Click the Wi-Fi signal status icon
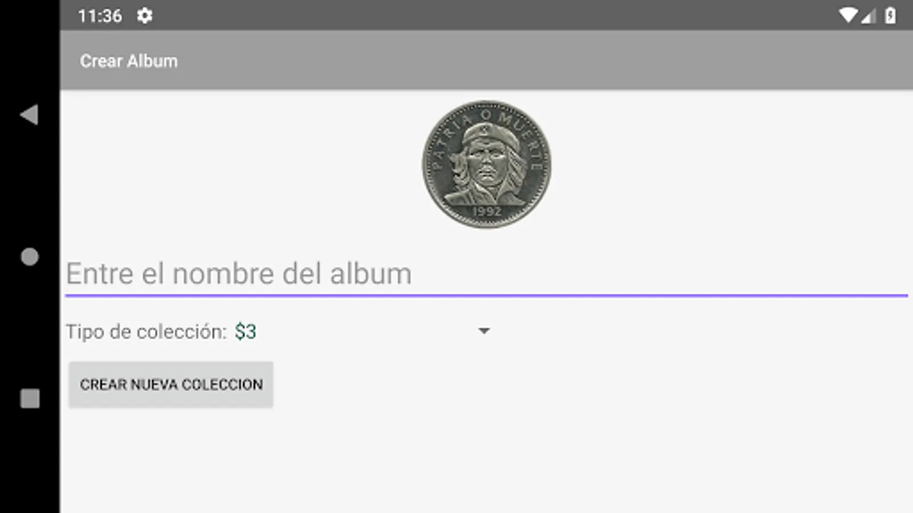The height and width of the screenshot is (513, 913). [x=848, y=15]
